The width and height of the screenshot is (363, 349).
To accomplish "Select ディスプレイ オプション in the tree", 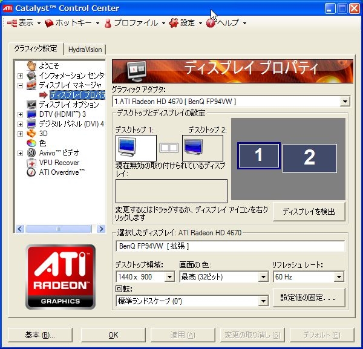I will (69, 105).
